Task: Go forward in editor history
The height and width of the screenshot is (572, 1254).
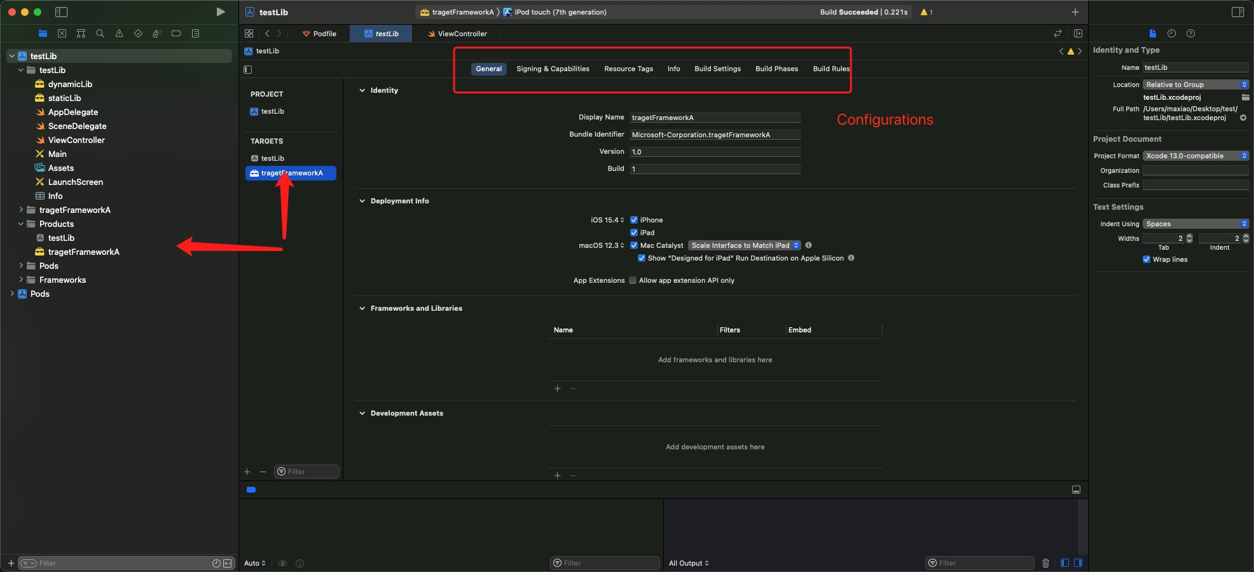Action: tap(279, 34)
